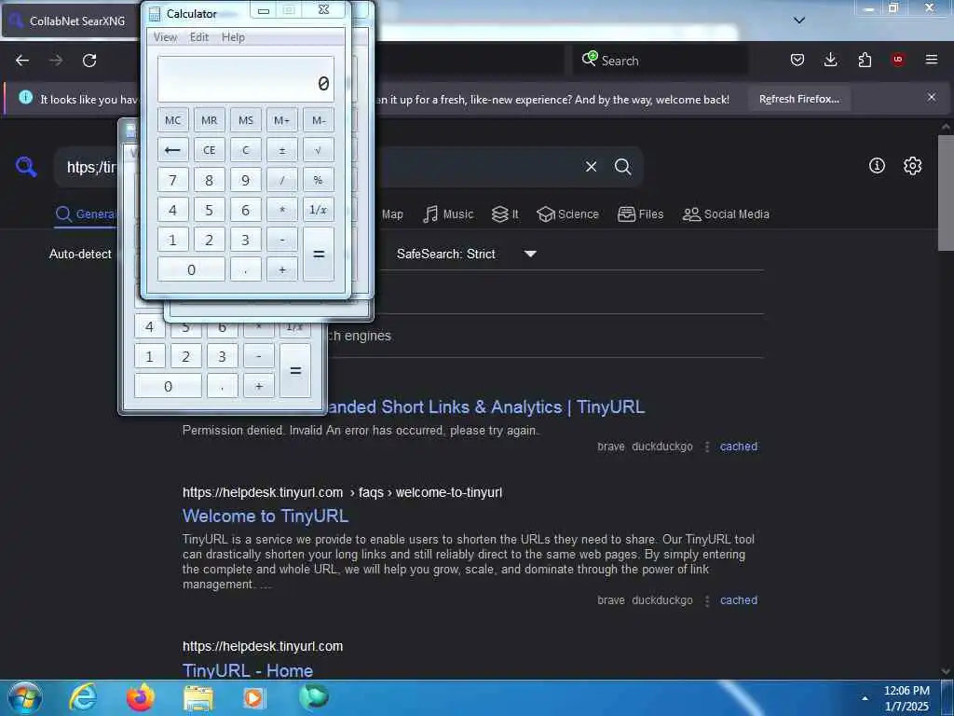Click the Firefox search bar field

661,61
